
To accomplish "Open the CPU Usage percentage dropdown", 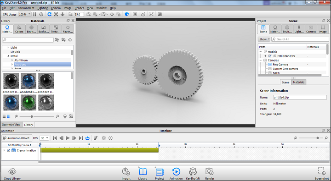I will click(25, 14).
